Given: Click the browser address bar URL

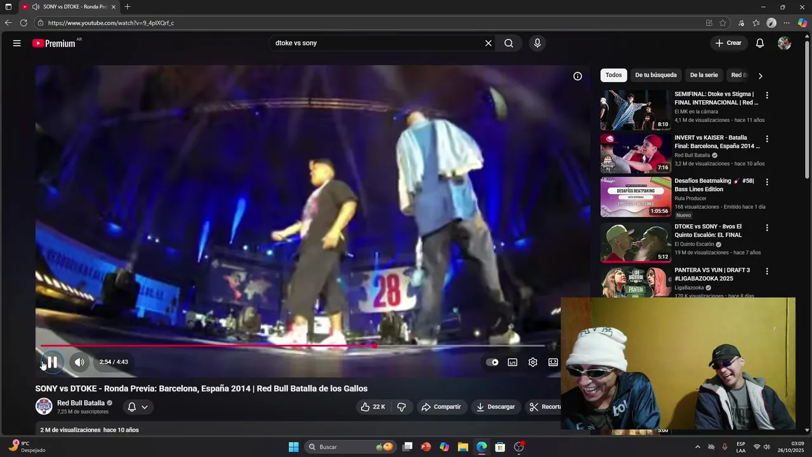Looking at the screenshot, I should click(x=111, y=23).
